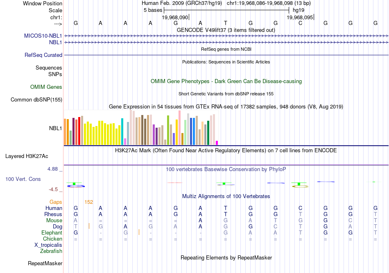Click the C base in chr1 sequence row

click(301, 23)
